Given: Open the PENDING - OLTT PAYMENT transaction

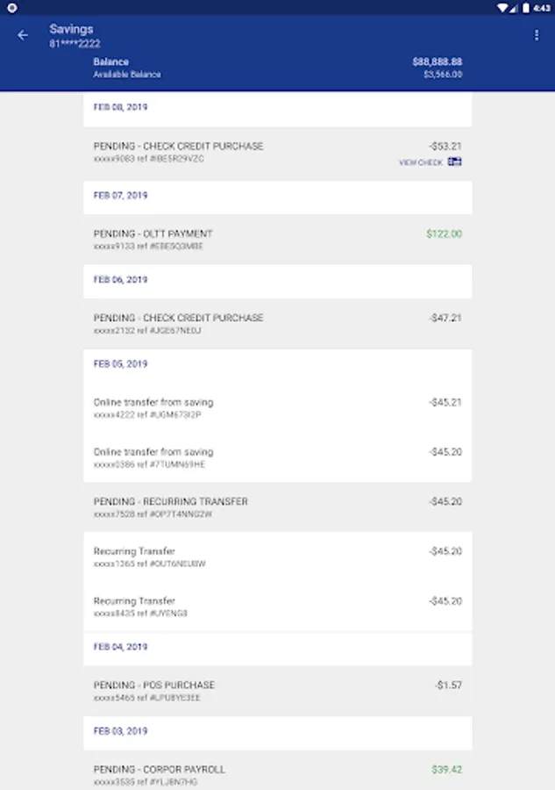Looking at the screenshot, I should point(277,240).
